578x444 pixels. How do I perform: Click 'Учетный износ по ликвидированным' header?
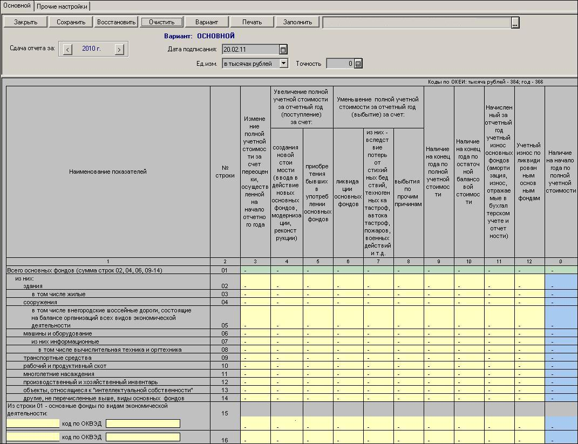tap(530, 172)
